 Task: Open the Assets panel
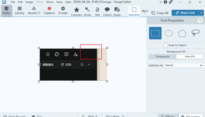tap(34, 11)
